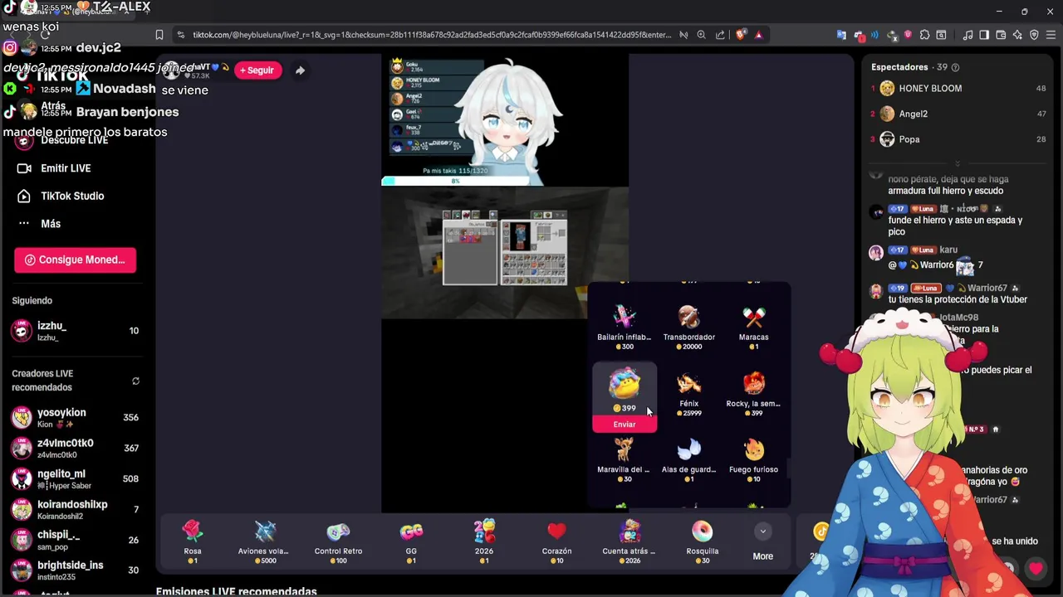Select the Alas de guard... gift
This screenshot has height=597, width=1063.
[x=689, y=460]
